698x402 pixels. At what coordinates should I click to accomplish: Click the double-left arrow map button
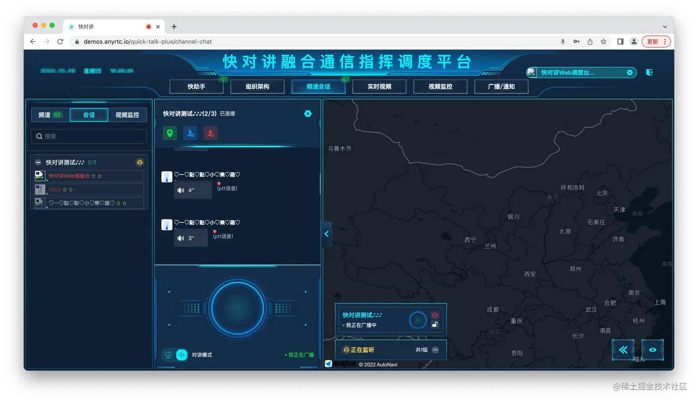coord(623,350)
